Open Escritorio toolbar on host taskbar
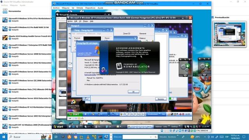Screen dimensions: 249x140 pyautogui.click(x=172, y=137)
